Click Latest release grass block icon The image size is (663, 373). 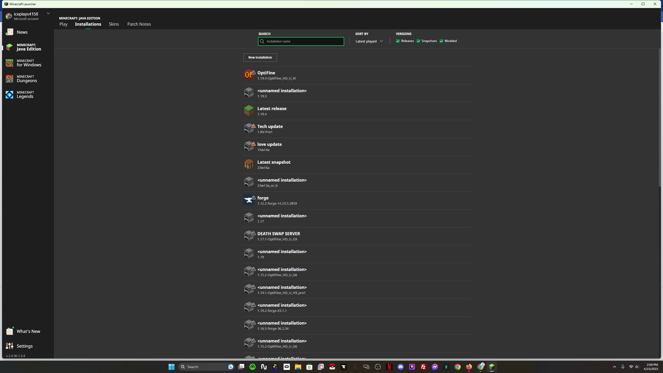tap(249, 111)
